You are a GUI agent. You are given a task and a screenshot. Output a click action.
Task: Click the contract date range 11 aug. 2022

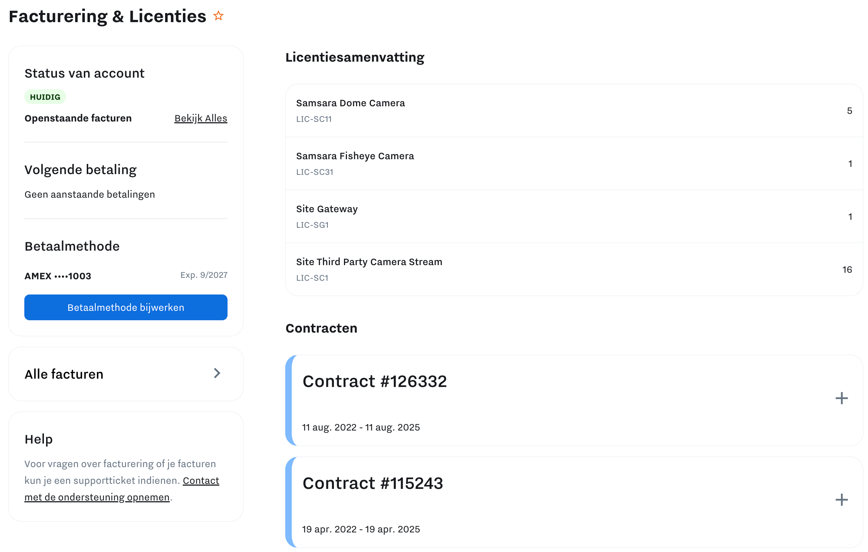tap(361, 427)
